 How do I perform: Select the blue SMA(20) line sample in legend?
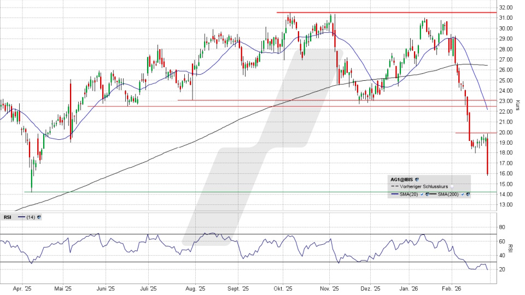395,194
